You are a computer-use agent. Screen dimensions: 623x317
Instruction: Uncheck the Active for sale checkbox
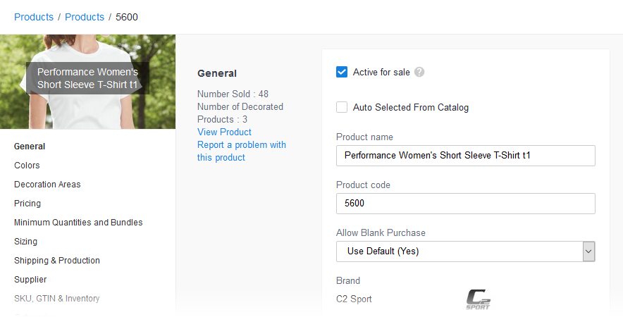pyautogui.click(x=342, y=72)
